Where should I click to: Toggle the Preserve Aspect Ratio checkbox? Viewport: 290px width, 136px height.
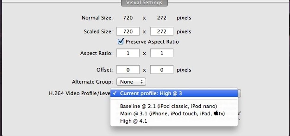[x=121, y=42]
